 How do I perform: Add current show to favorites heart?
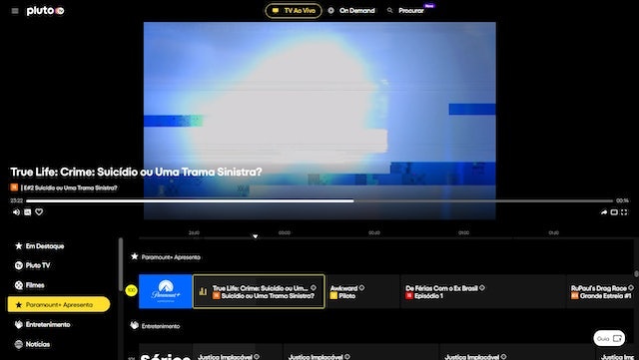coord(39,211)
